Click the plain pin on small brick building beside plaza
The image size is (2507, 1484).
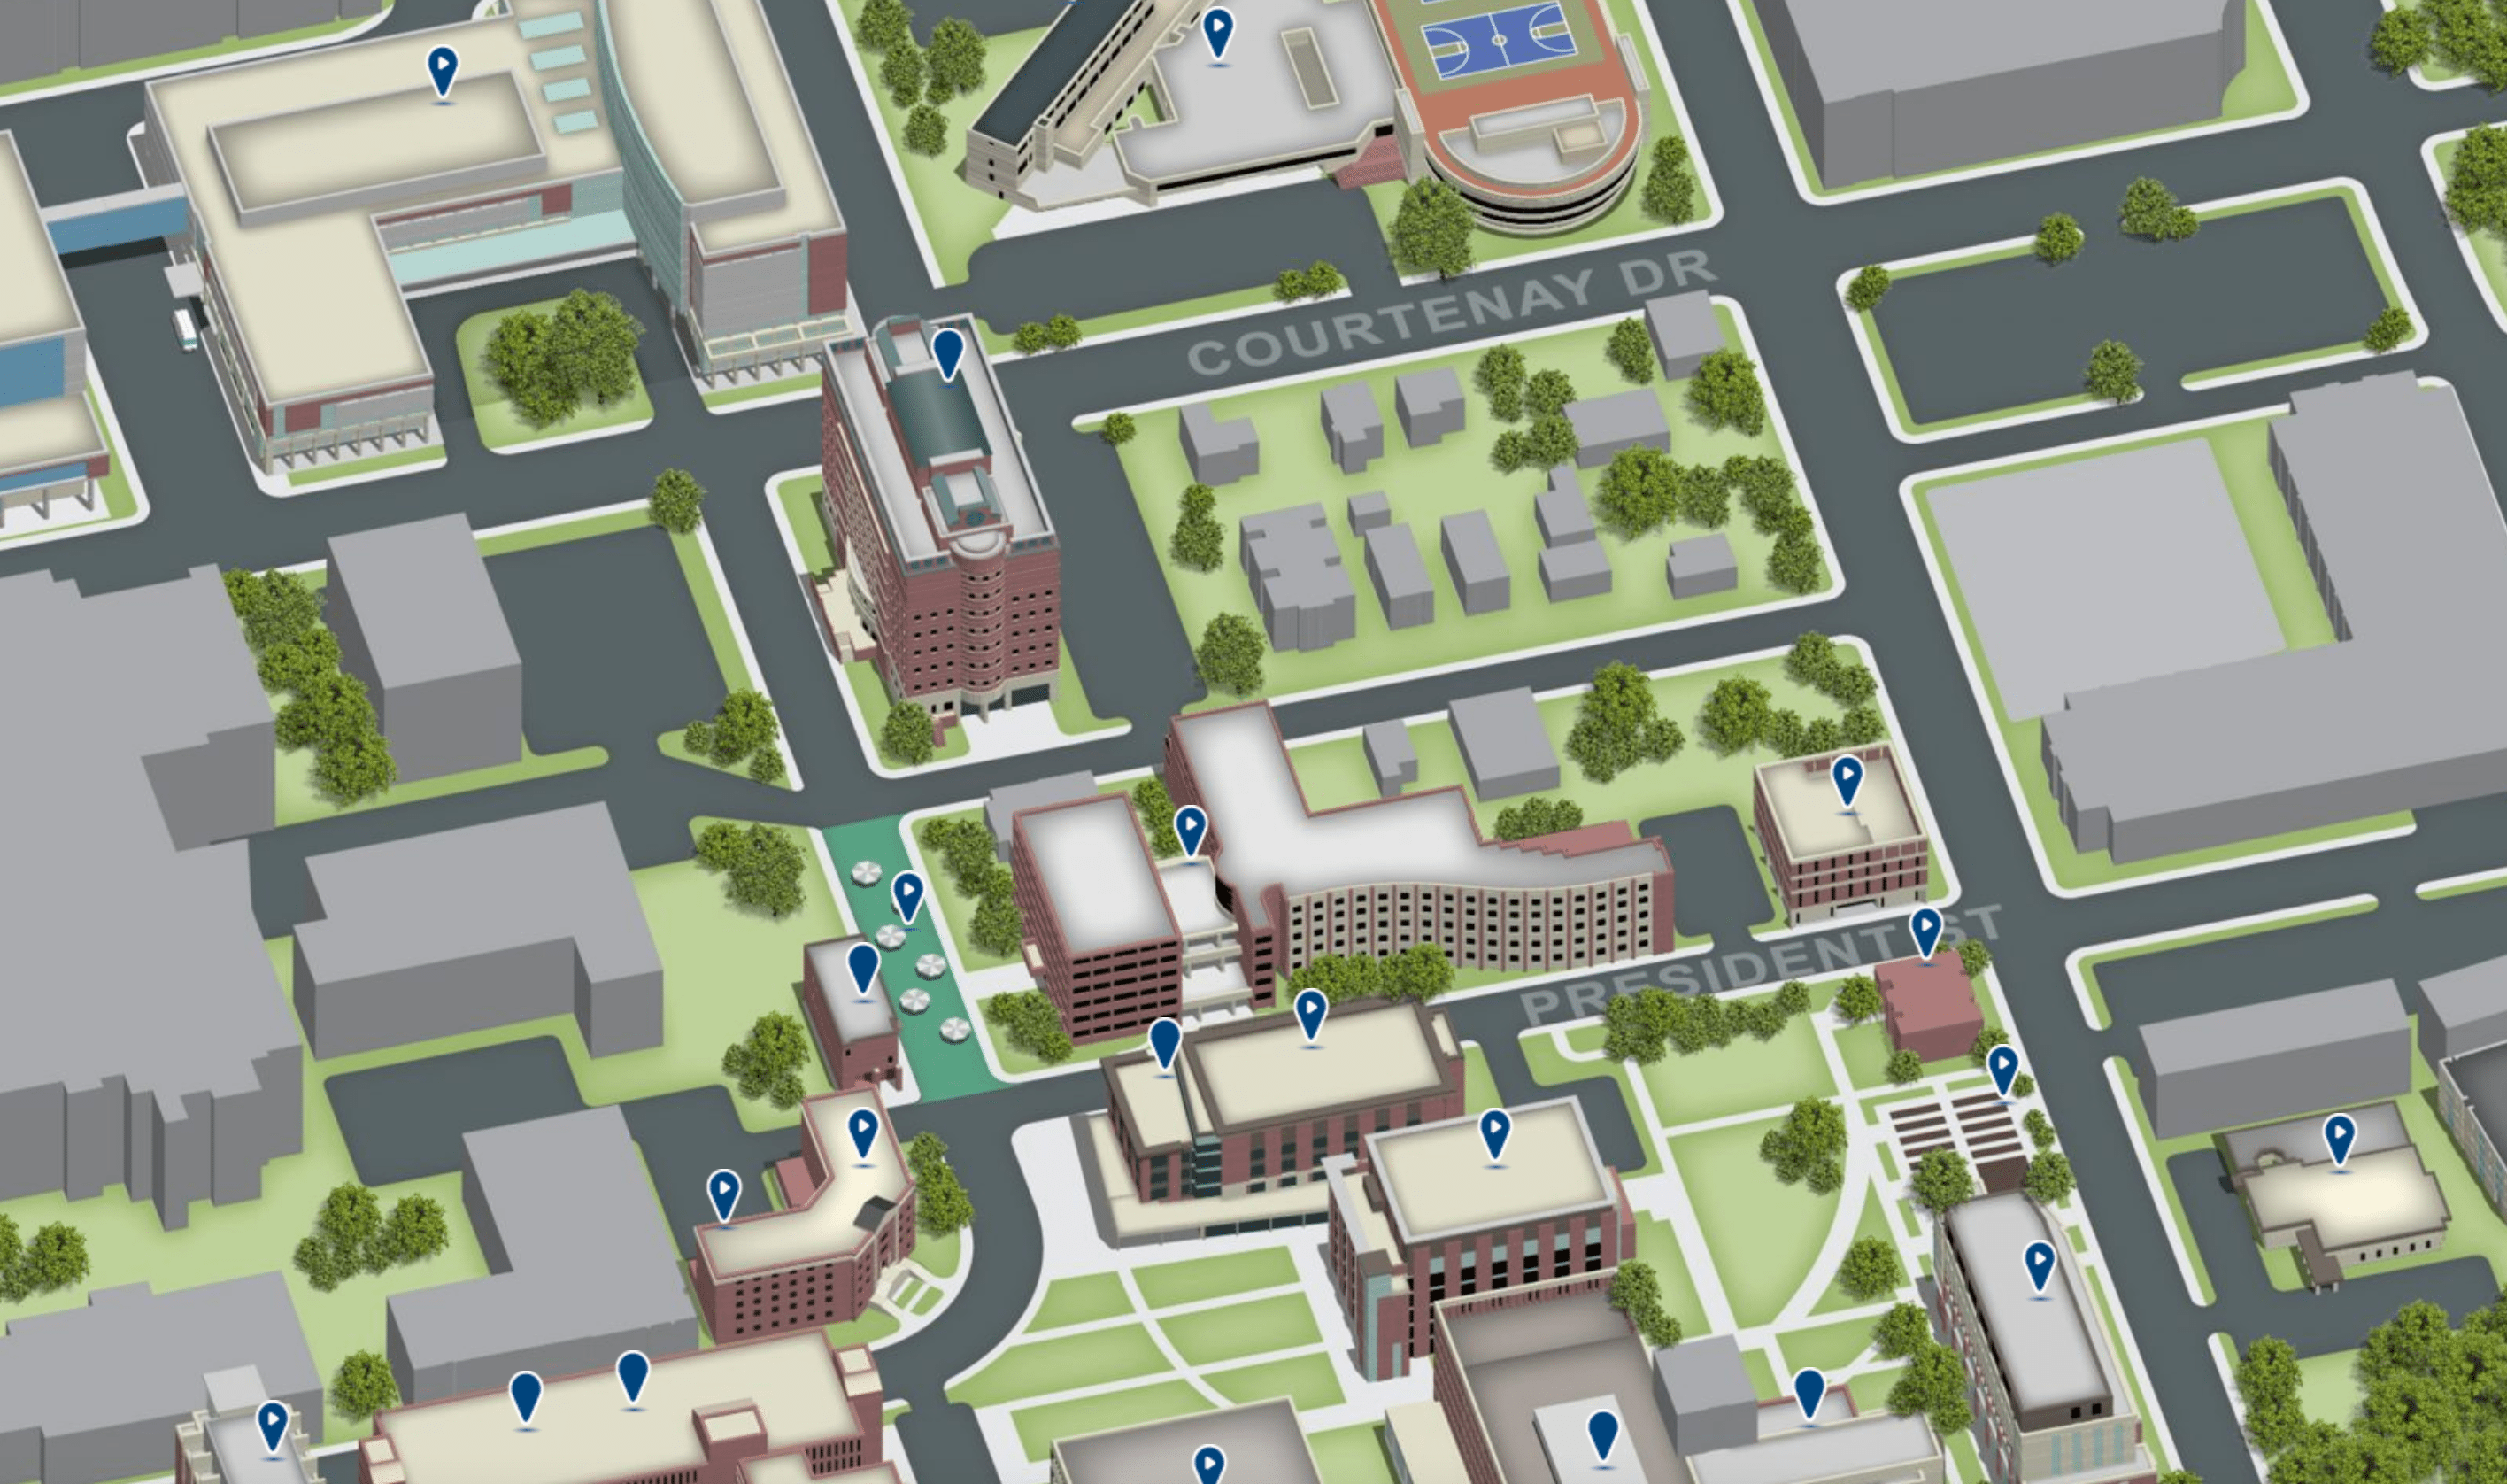pyautogui.click(x=862, y=970)
